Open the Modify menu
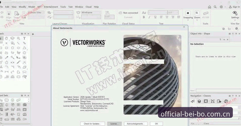Screen dimensions: 241x126 pyautogui.click(x=22, y=7)
